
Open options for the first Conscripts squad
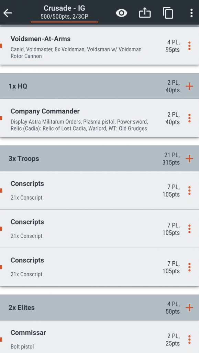coord(190,190)
